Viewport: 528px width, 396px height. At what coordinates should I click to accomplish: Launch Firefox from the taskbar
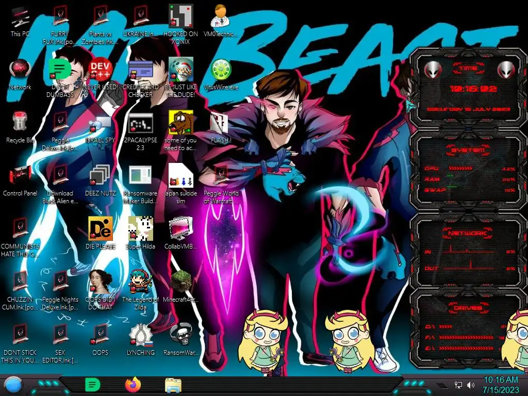point(133,385)
